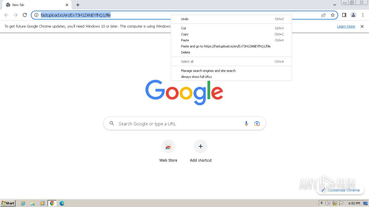Choose Delete from context menu

[x=231, y=52]
